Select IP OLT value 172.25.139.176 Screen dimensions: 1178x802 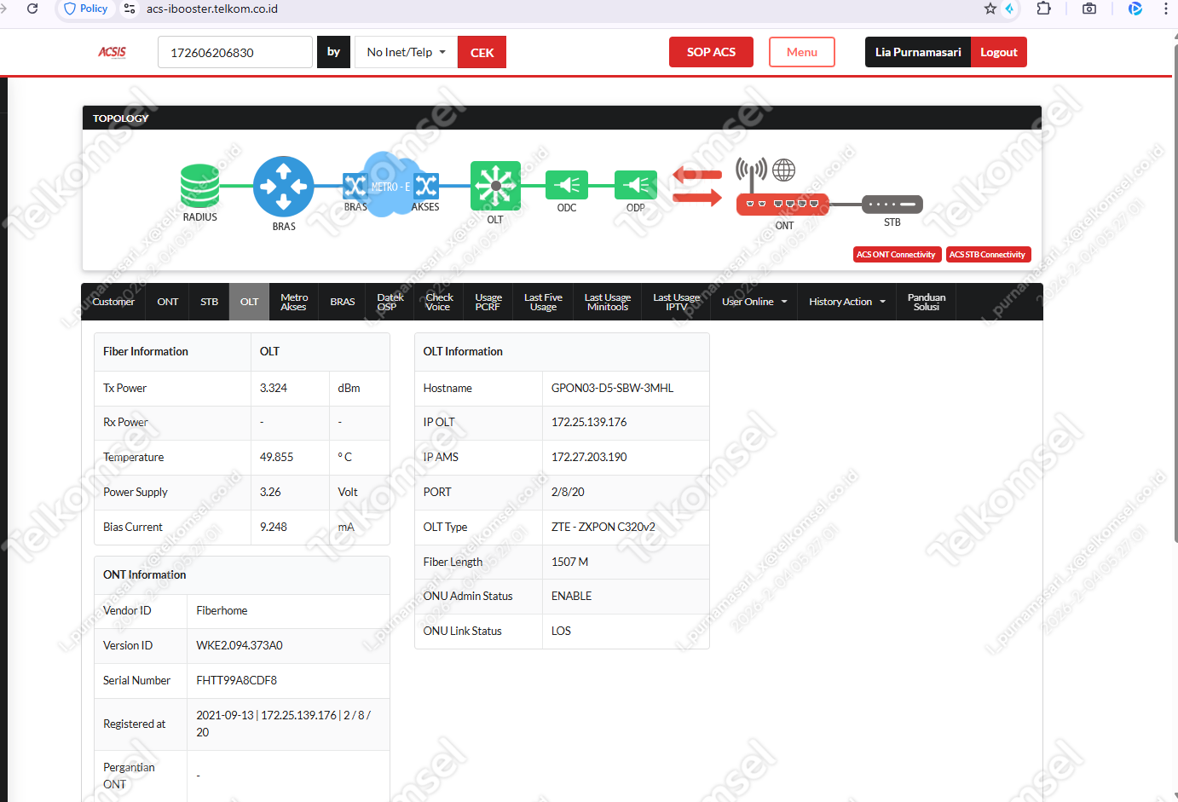coord(589,422)
